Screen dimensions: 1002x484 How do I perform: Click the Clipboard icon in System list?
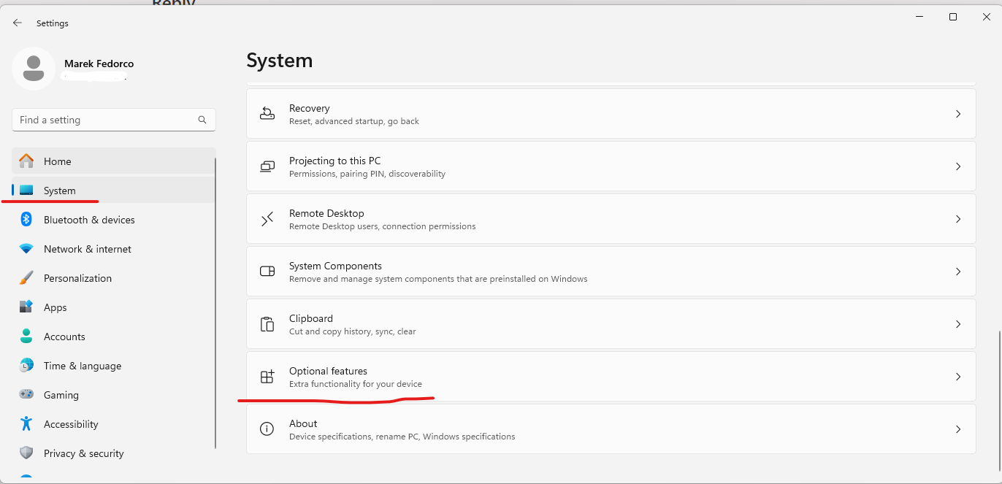point(267,324)
